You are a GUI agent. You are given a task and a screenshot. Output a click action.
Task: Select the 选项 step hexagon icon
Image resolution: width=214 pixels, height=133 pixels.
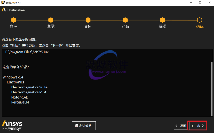pos(162,20)
